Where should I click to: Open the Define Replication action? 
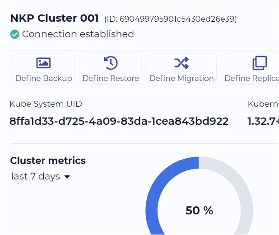tap(251, 69)
